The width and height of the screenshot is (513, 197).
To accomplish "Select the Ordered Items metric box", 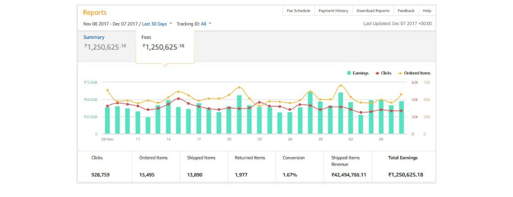I will pos(153,166).
